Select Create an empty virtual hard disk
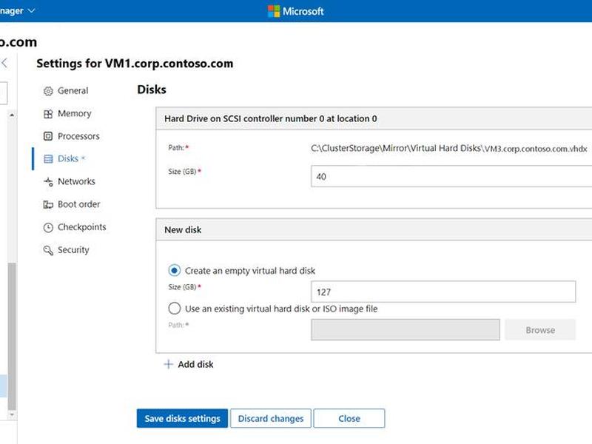This screenshot has width=592, height=444. [174, 270]
